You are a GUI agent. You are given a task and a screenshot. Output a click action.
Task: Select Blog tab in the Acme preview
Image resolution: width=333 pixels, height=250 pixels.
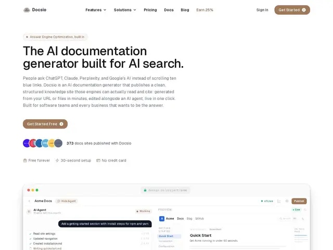pos(189,219)
